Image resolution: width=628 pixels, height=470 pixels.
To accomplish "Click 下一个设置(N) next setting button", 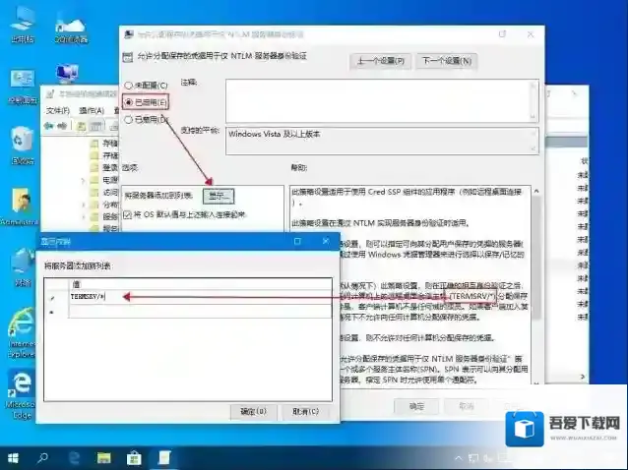I will (x=447, y=61).
